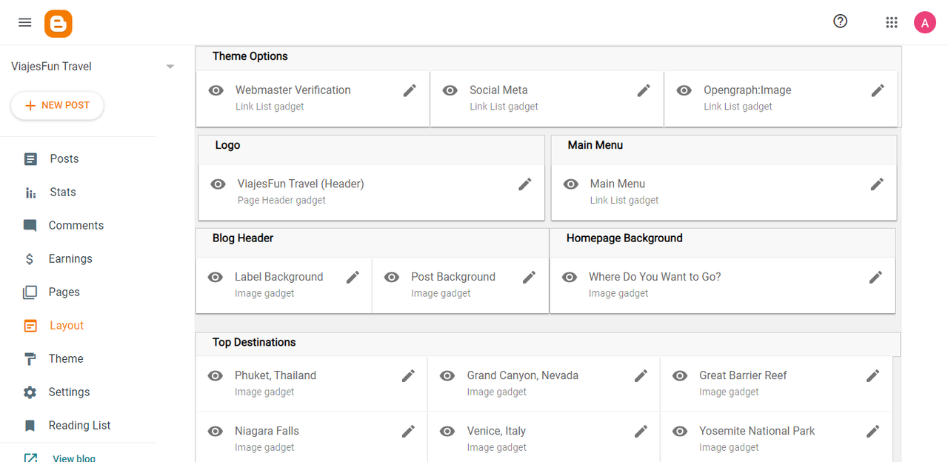Open the Google apps grid

coord(892,22)
